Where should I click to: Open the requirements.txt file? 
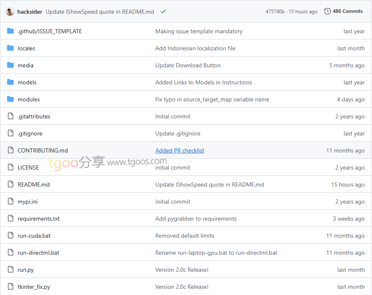[39, 219]
